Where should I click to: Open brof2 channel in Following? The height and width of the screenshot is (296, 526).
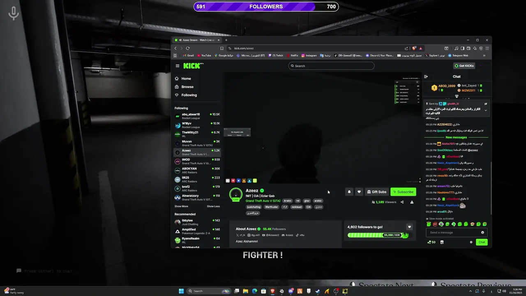point(197,188)
